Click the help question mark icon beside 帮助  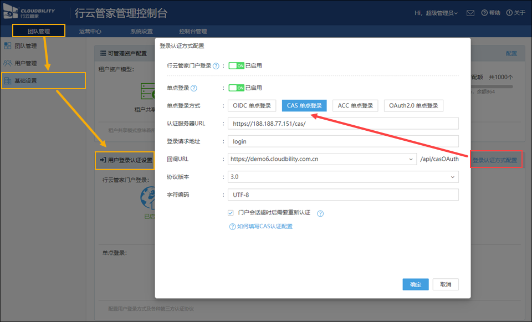tap(485, 13)
